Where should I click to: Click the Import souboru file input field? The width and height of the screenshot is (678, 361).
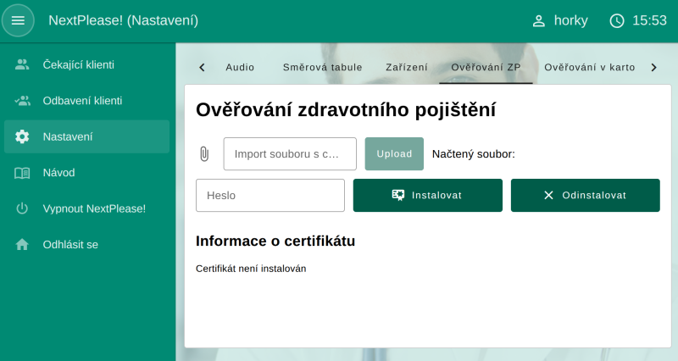click(x=290, y=154)
